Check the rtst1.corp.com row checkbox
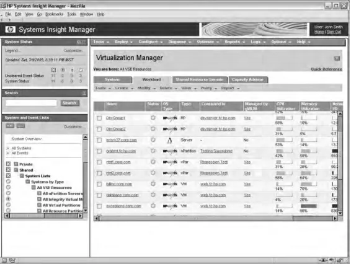The image size is (351, 264). (x=99, y=162)
